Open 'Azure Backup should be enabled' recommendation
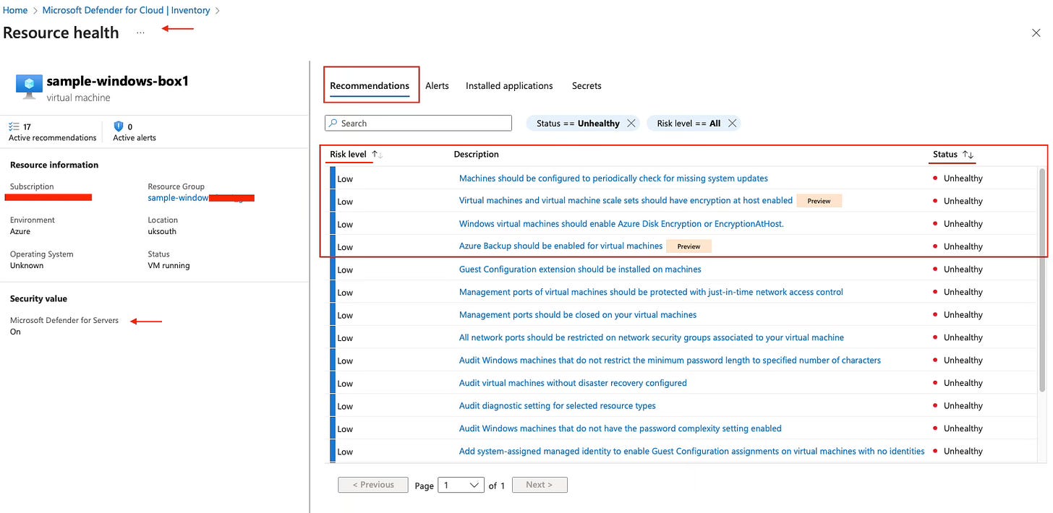1053x513 pixels. [x=560, y=246]
